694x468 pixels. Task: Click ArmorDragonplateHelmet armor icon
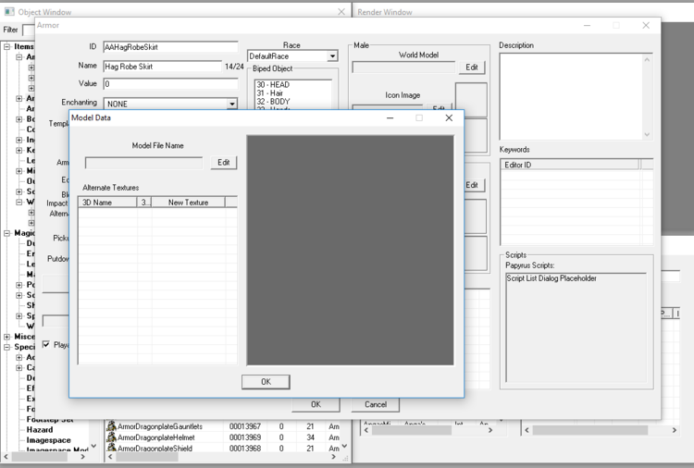click(111, 437)
